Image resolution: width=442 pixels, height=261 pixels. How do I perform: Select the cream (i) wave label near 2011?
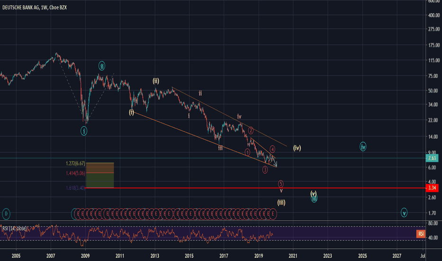click(131, 112)
